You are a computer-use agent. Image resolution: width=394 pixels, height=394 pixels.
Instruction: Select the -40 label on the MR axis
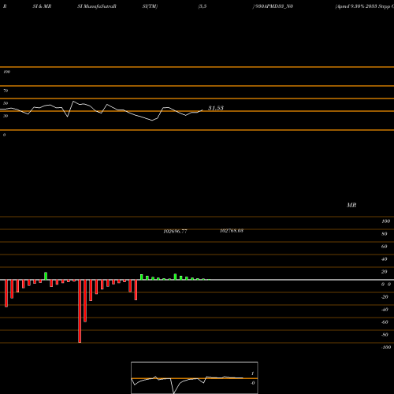(385, 310)
